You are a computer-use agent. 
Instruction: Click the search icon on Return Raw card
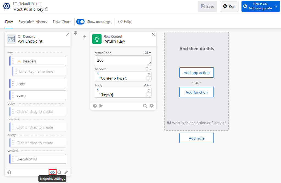pos(145,106)
